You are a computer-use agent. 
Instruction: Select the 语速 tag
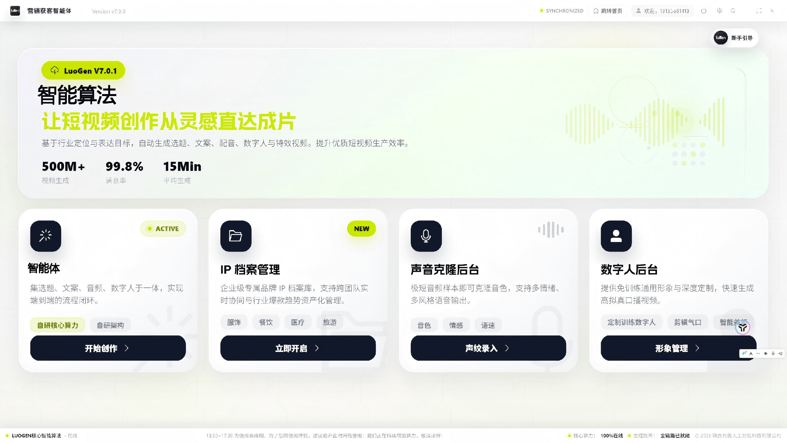point(488,325)
